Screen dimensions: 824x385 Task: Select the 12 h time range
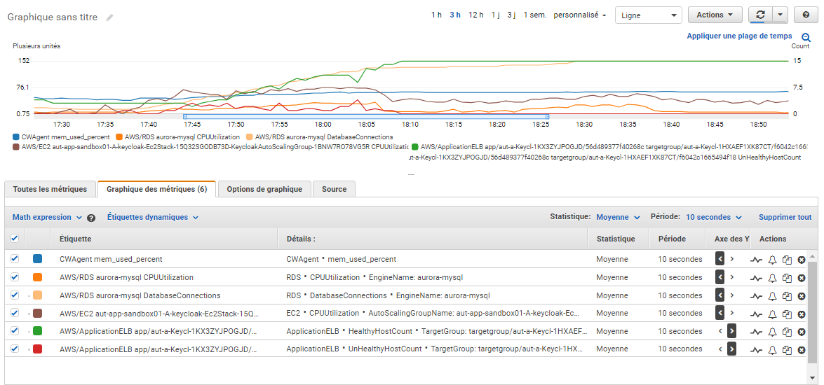point(476,15)
